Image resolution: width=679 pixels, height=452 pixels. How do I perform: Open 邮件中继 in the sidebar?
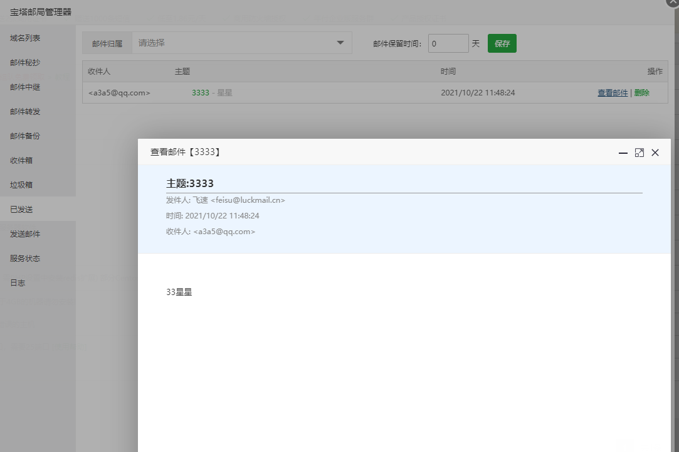(25, 87)
